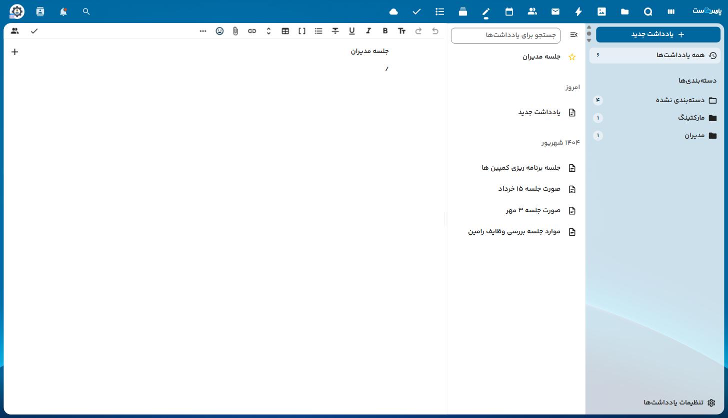The height and width of the screenshot is (418, 728).
Task: Click the notes search field
Action: click(505, 35)
